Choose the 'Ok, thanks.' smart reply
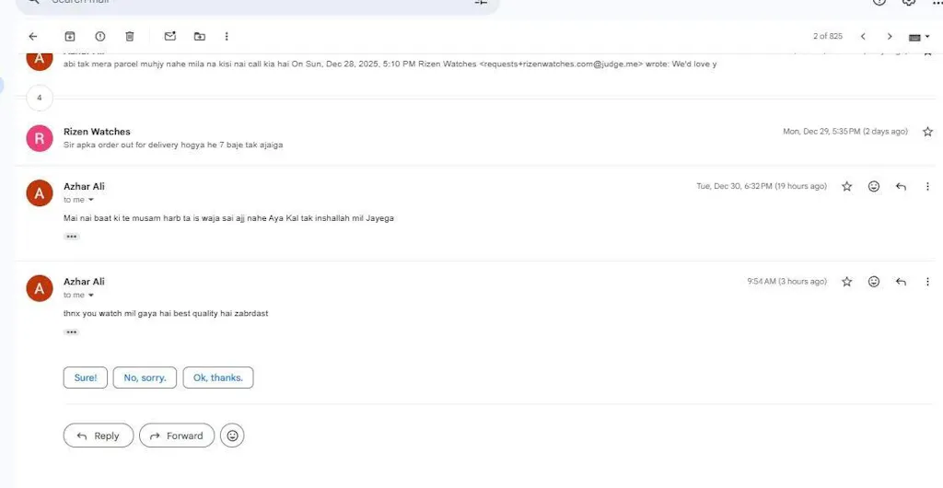This screenshot has height=488, width=943. (217, 378)
